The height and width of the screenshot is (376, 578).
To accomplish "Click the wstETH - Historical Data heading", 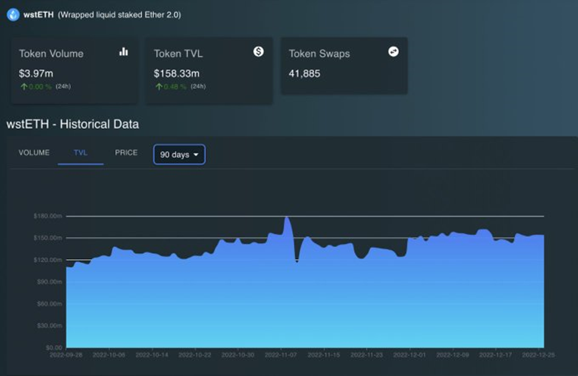I will coord(73,124).
